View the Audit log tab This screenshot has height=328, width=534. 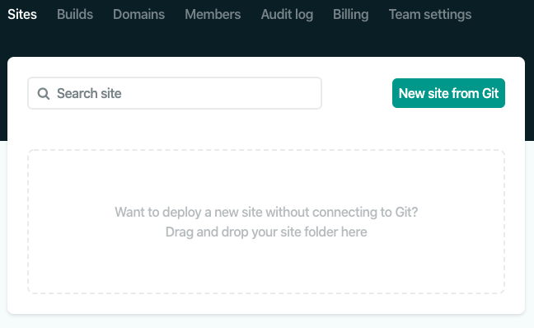click(287, 14)
